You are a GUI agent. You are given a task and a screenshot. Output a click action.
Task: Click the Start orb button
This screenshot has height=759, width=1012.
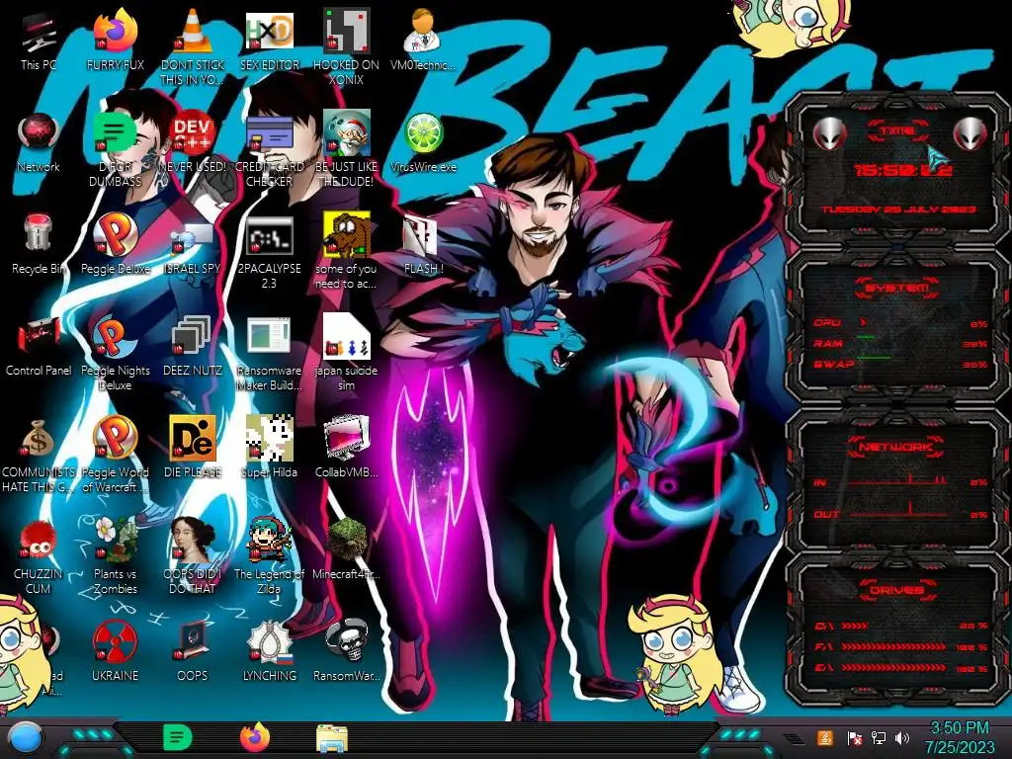pyautogui.click(x=25, y=737)
